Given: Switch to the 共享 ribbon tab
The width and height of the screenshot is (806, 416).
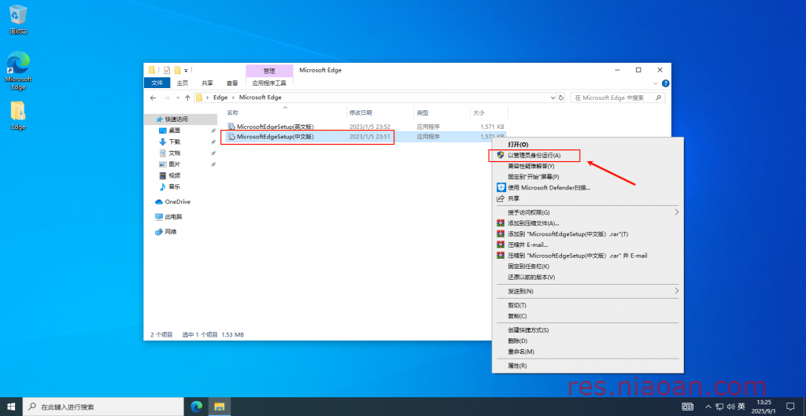Looking at the screenshot, I should (207, 83).
